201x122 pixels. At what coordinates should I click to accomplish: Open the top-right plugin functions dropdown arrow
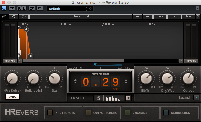pyautogui.click(x=198, y=8)
